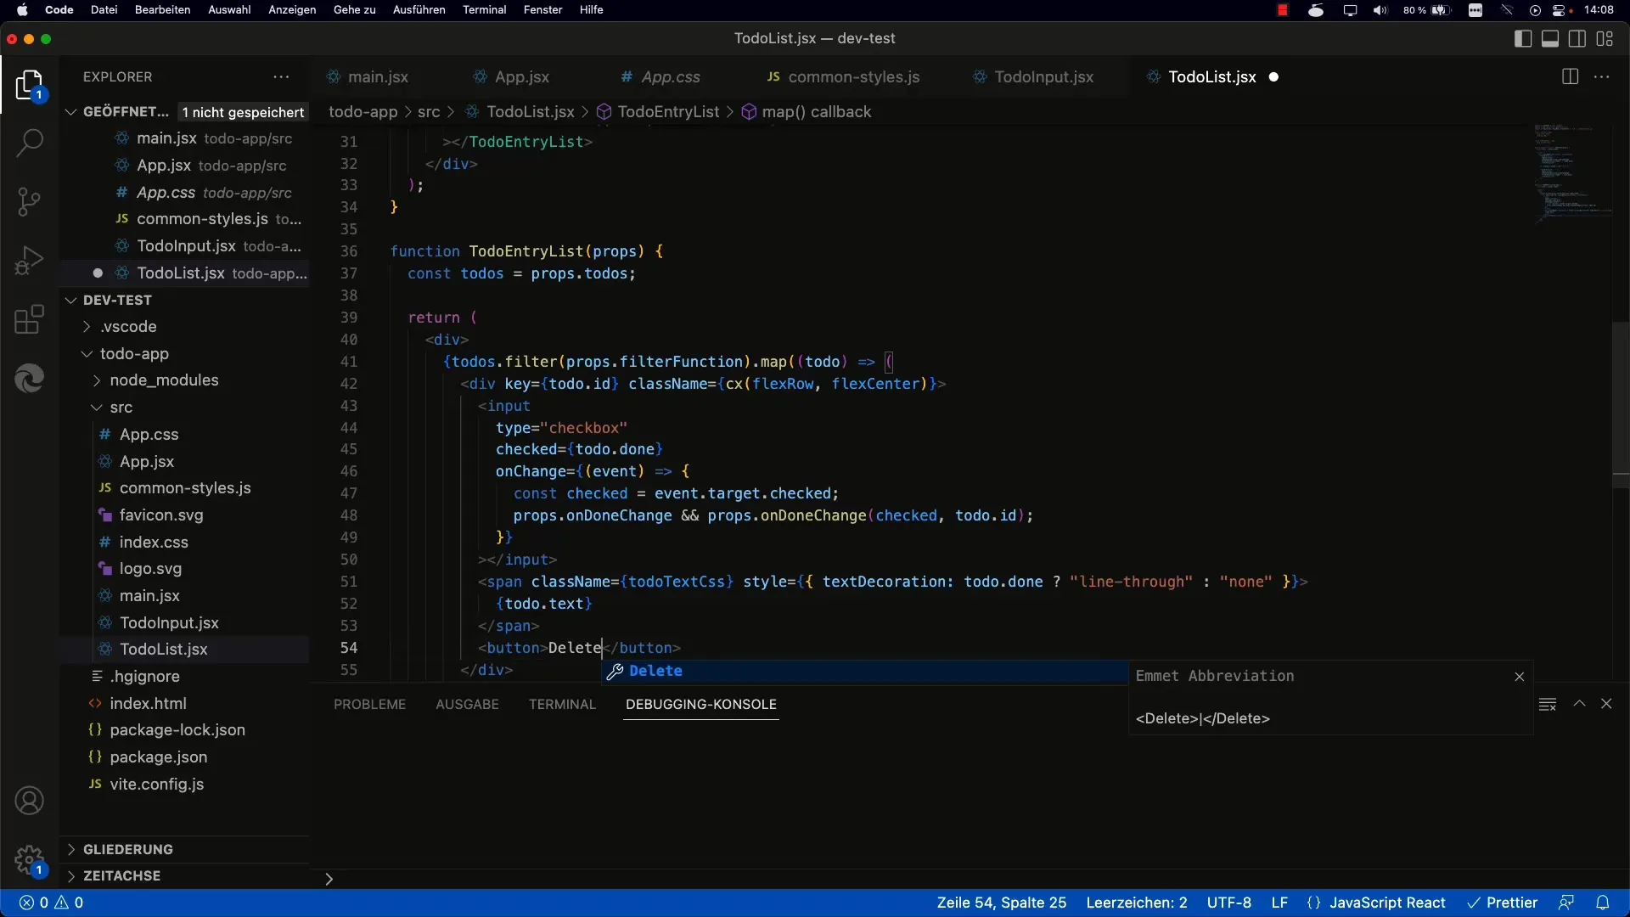Open the debug console prompt chevron
This screenshot has width=1630, height=917.
point(329,879)
